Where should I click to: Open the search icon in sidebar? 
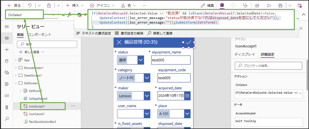point(7,119)
